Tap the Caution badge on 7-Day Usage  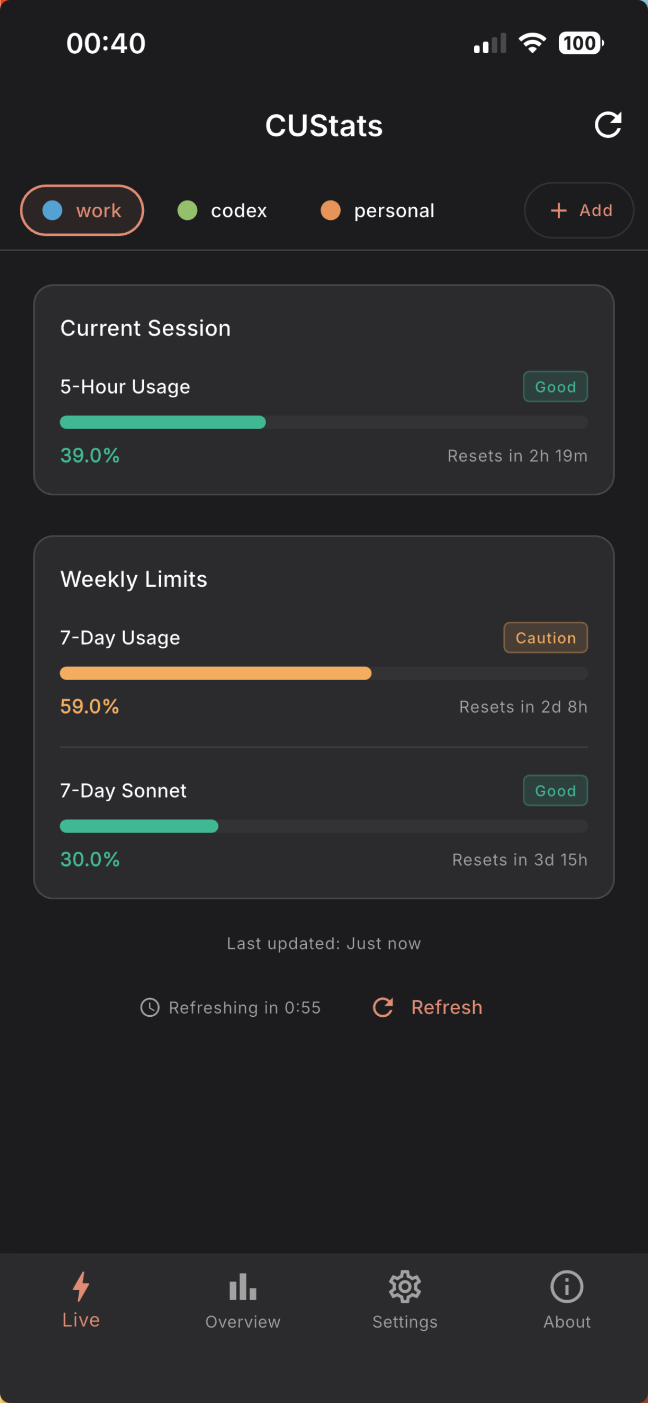pyautogui.click(x=545, y=637)
